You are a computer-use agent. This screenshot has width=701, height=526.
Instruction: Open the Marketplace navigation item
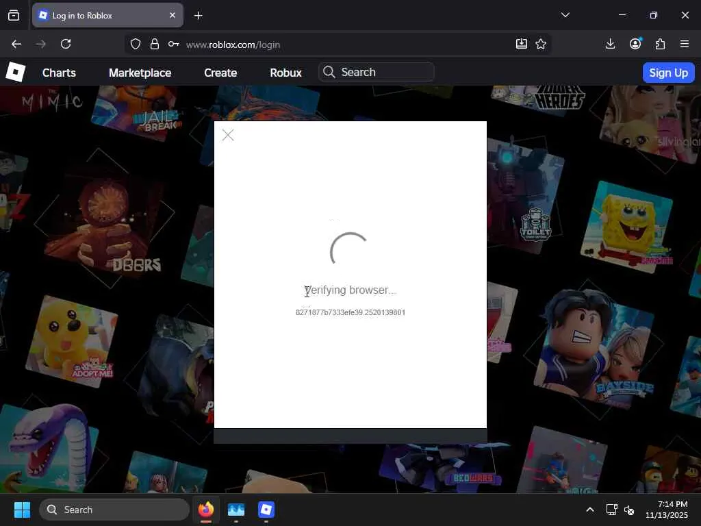(x=140, y=73)
